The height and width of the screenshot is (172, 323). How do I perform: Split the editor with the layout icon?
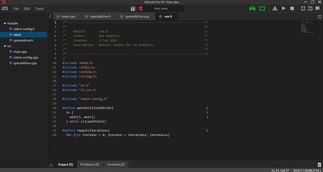coord(319,16)
